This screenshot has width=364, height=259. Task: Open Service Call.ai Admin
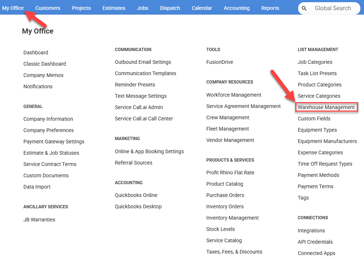point(139,107)
